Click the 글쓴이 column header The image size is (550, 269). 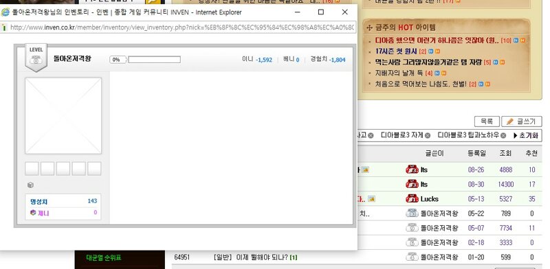(x=434, y=153)
